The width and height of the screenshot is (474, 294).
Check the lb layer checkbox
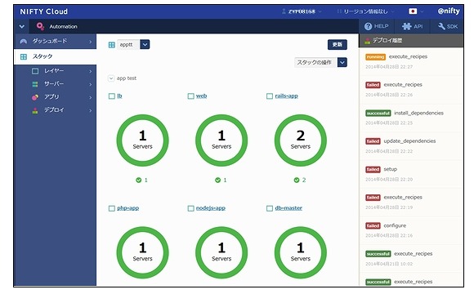111,96
